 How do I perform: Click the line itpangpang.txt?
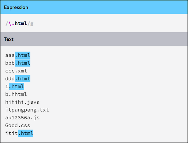[27, 110]
